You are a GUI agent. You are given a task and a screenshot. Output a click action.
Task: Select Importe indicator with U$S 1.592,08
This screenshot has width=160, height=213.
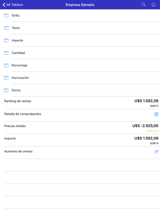[x=80, y=140]
